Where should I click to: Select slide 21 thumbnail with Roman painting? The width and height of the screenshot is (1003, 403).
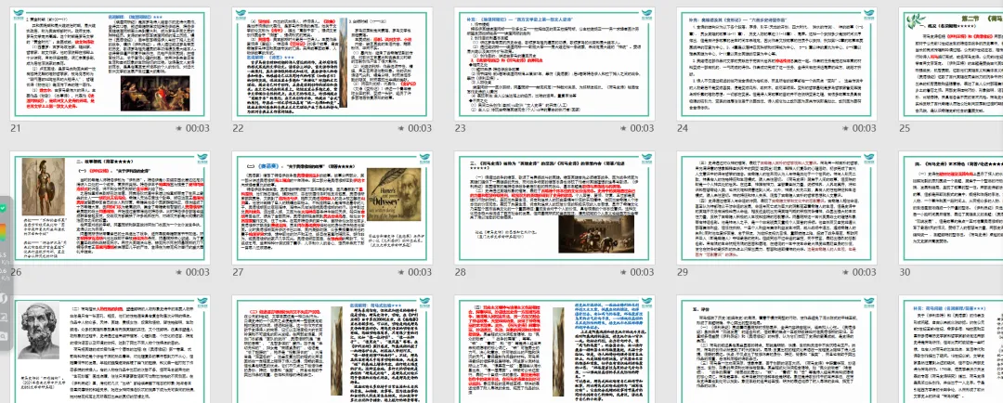point(111,64)
